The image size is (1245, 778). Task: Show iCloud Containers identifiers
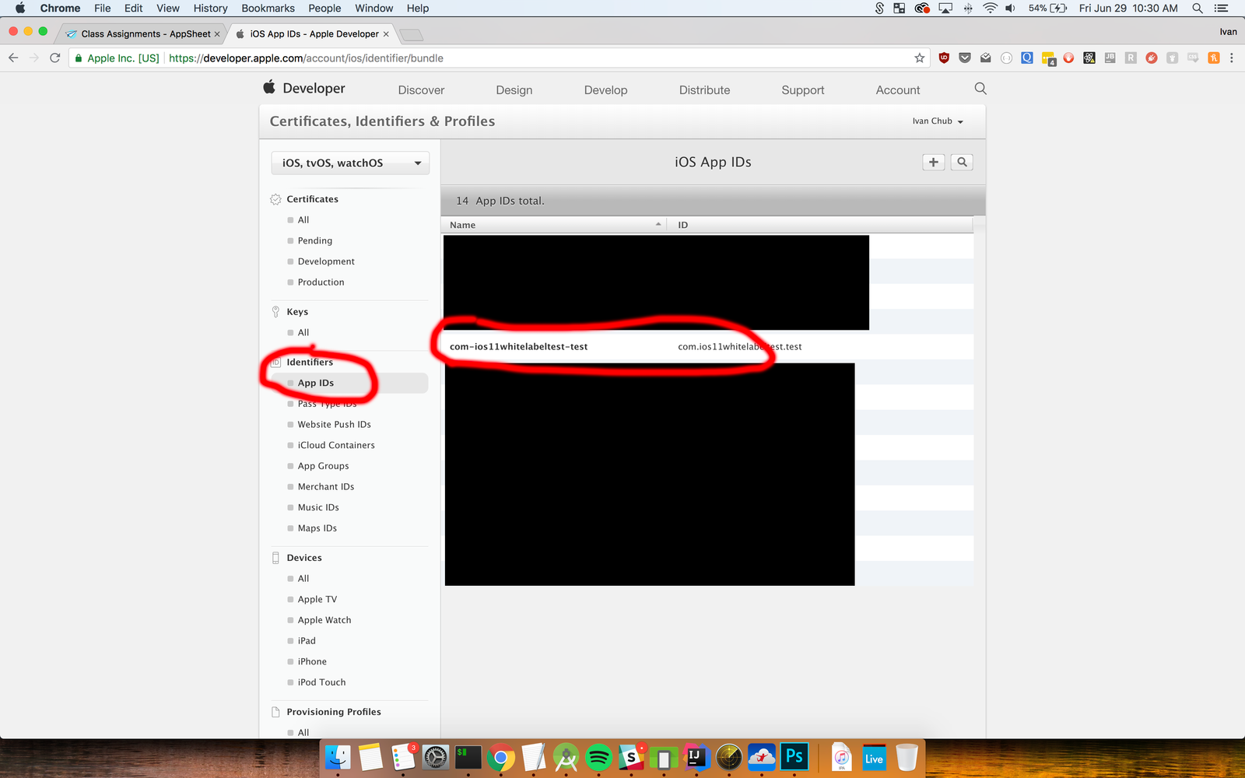click(336, 445)
